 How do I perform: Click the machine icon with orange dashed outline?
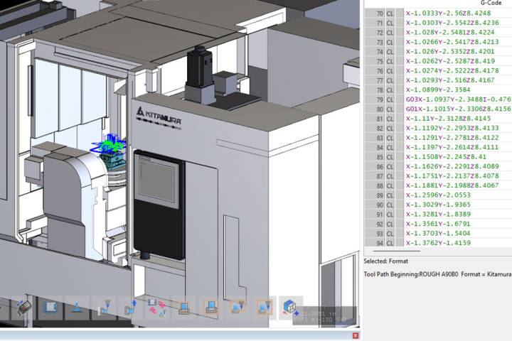pyautogui.click(x=210, y=308)
